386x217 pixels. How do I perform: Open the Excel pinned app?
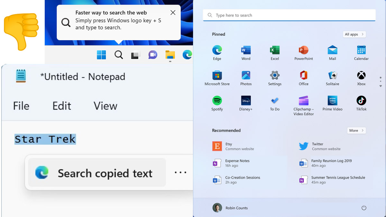pyautogui.click(x=275, y=53)
